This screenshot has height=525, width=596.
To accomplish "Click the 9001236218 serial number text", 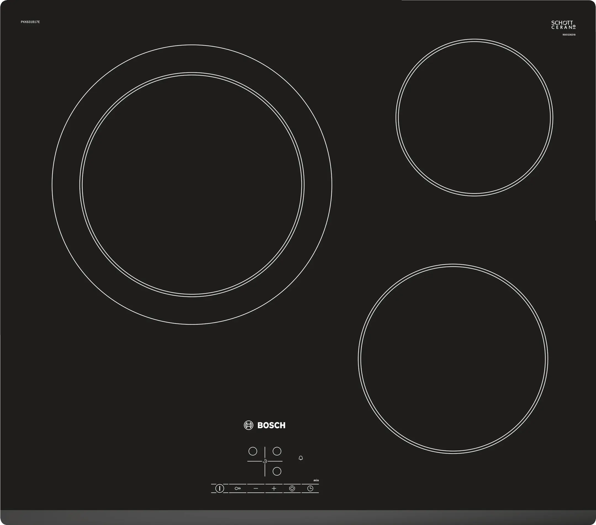I will 569,35.
